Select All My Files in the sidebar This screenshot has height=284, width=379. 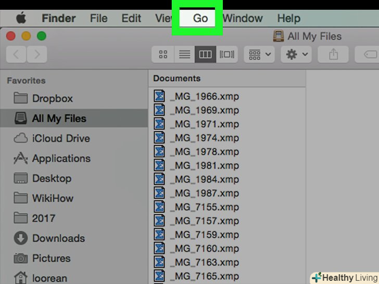point(74,119)
